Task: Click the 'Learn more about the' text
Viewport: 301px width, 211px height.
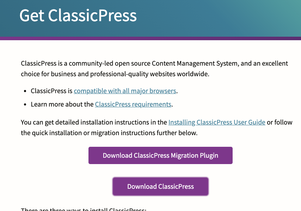Action: click(62, 104)
